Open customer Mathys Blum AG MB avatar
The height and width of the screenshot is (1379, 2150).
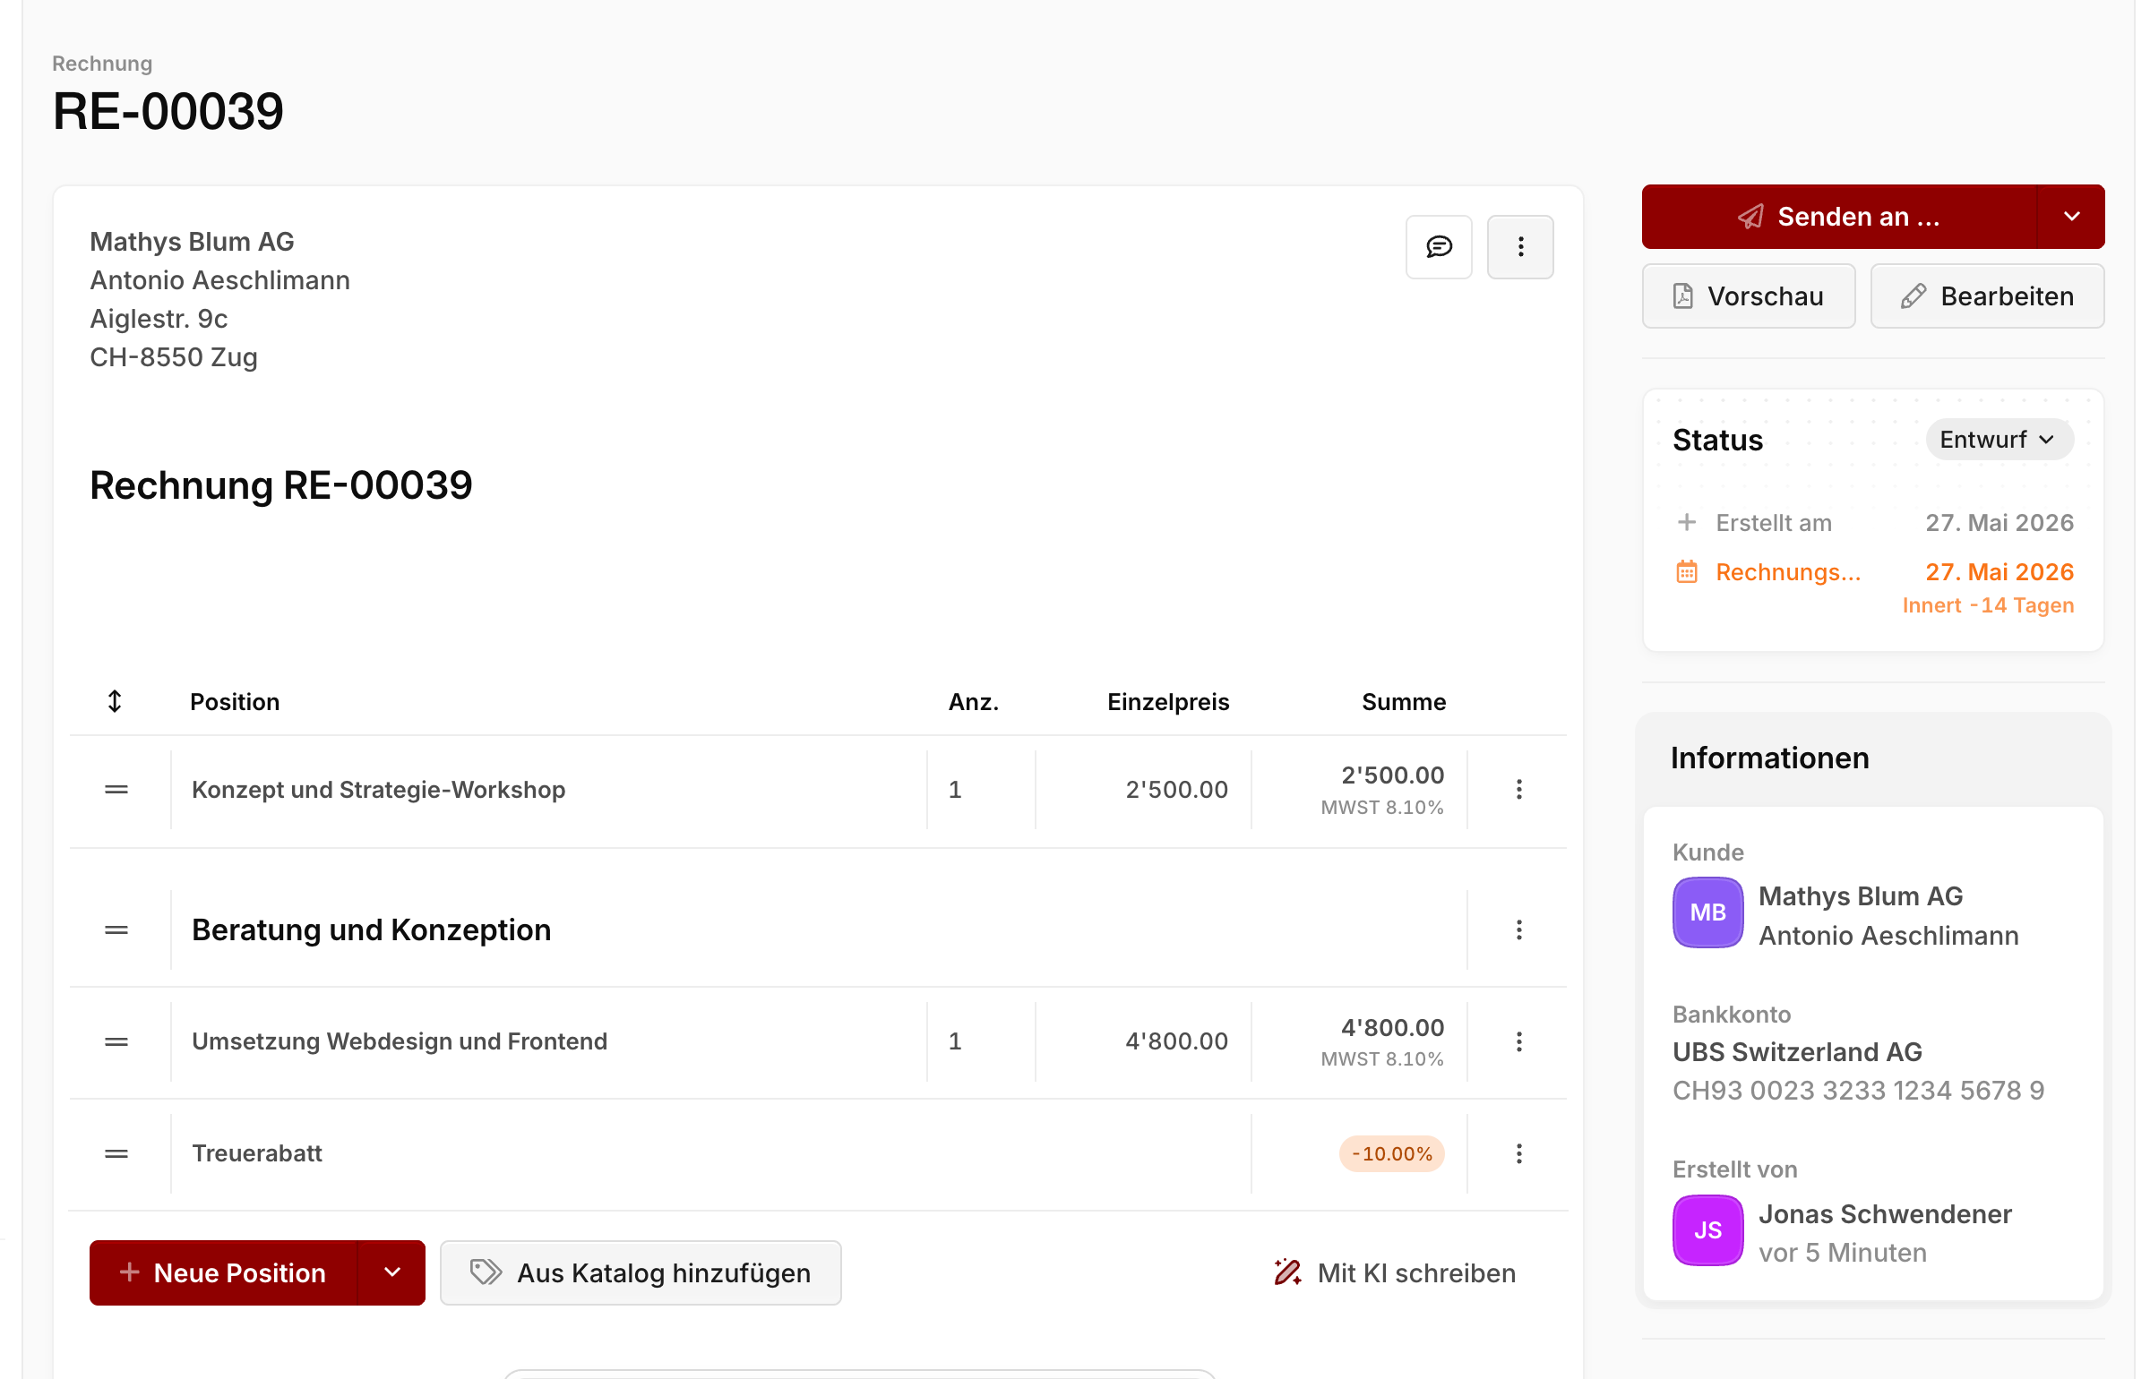(x=1707, y=912)
